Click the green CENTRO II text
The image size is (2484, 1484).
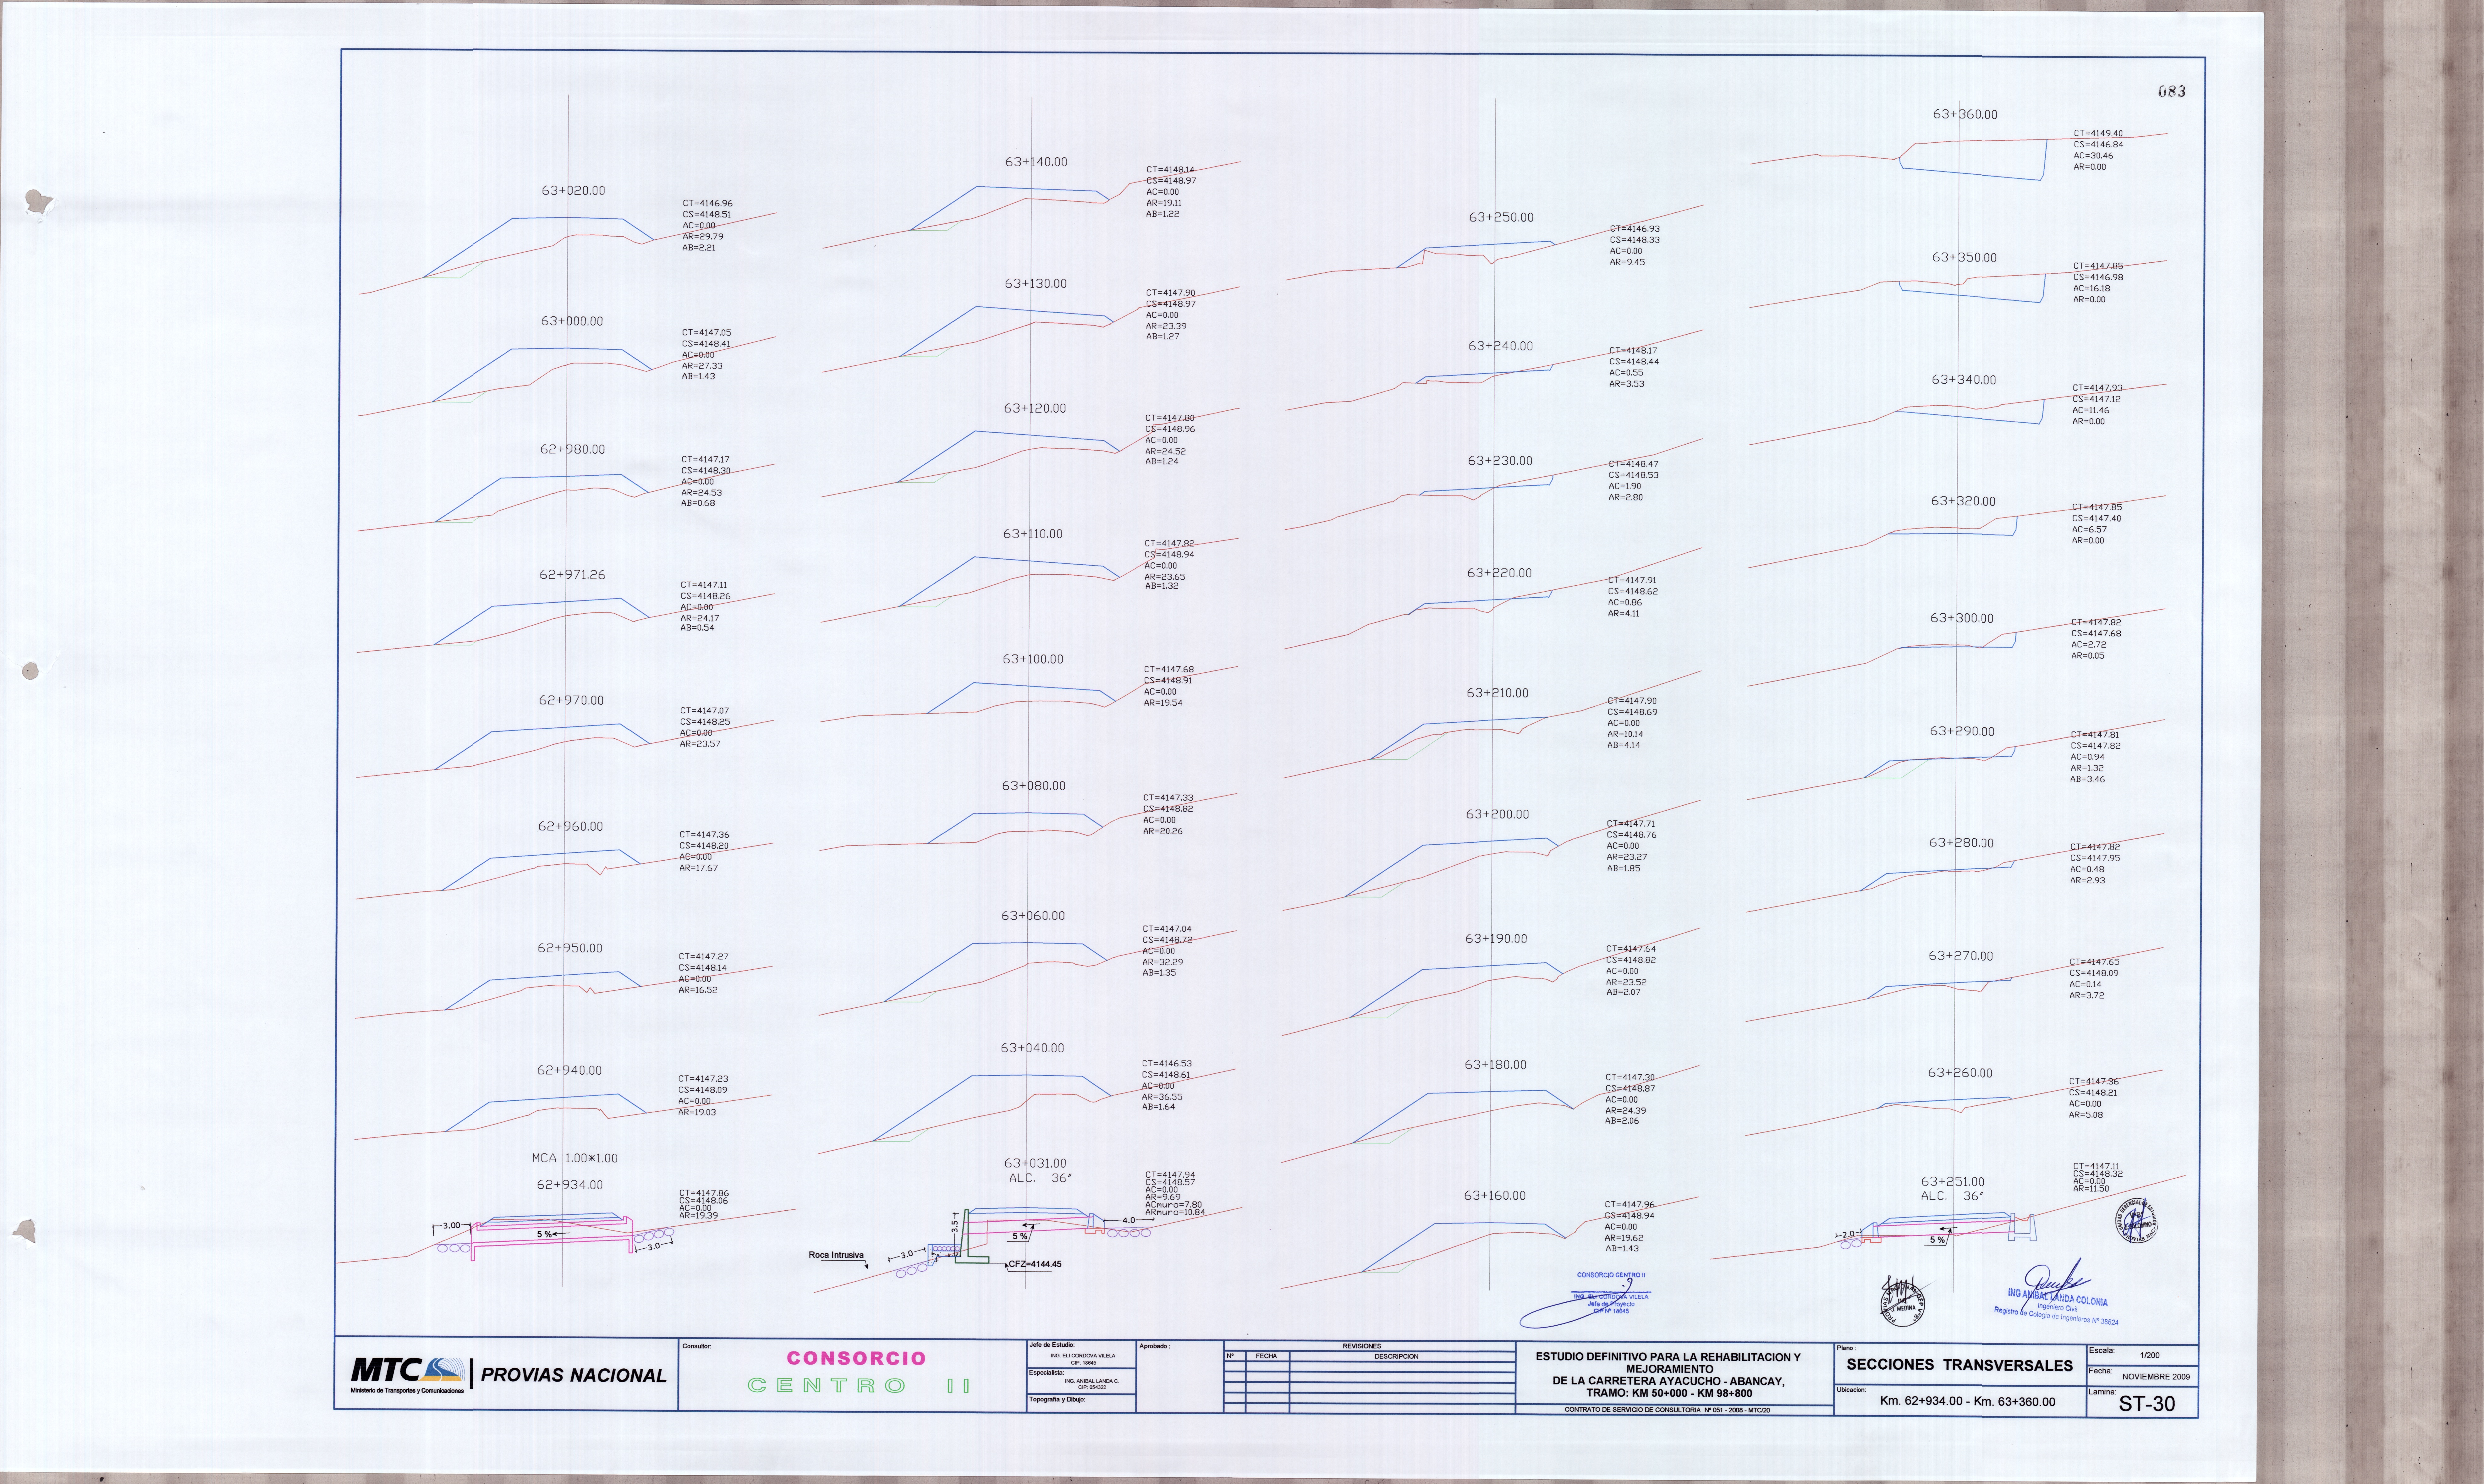(x=859, y=1386)
